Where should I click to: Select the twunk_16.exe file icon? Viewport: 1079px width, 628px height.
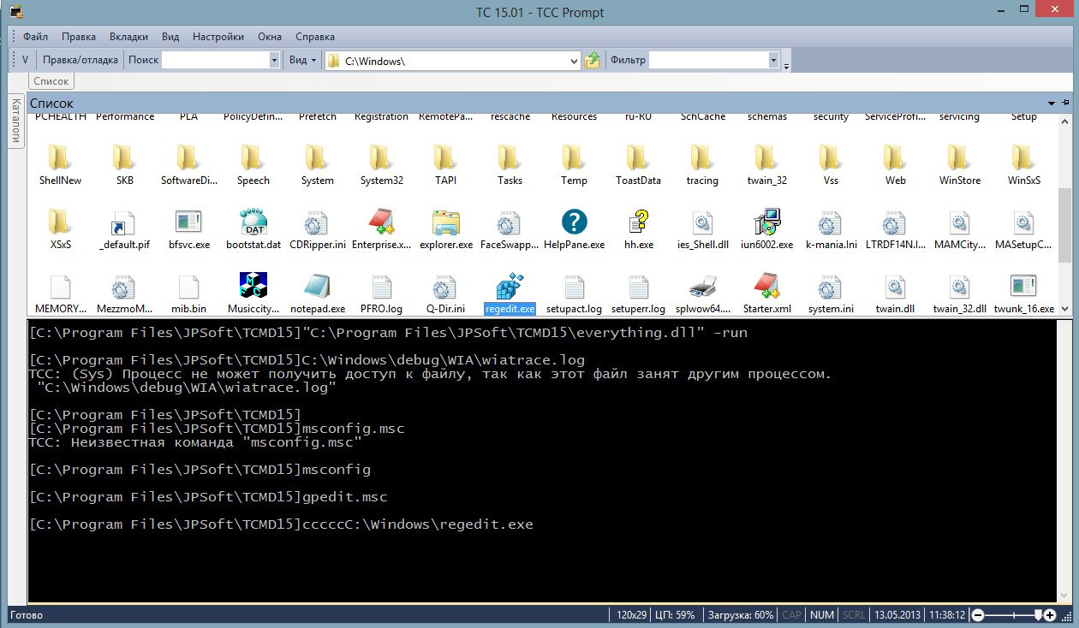click(x=1023, y=287)
